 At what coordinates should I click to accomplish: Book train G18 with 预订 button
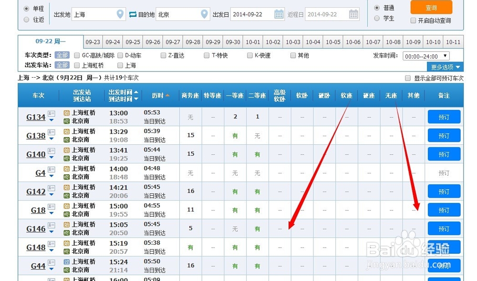point(444,210)
